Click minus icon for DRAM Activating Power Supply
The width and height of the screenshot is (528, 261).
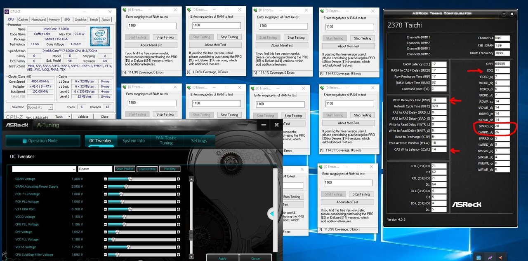pos(105,186)
